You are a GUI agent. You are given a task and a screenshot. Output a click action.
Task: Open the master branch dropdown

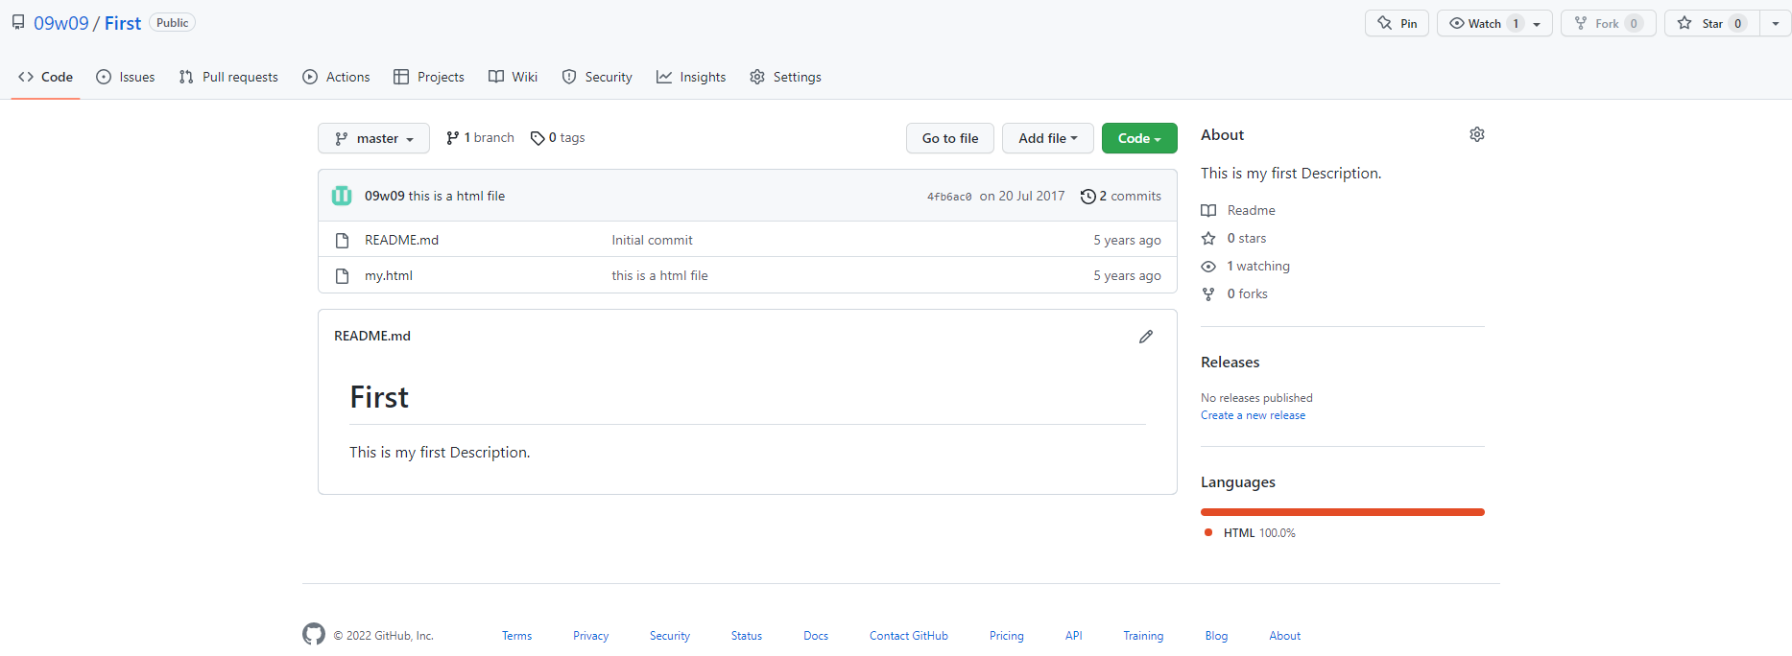373,138
